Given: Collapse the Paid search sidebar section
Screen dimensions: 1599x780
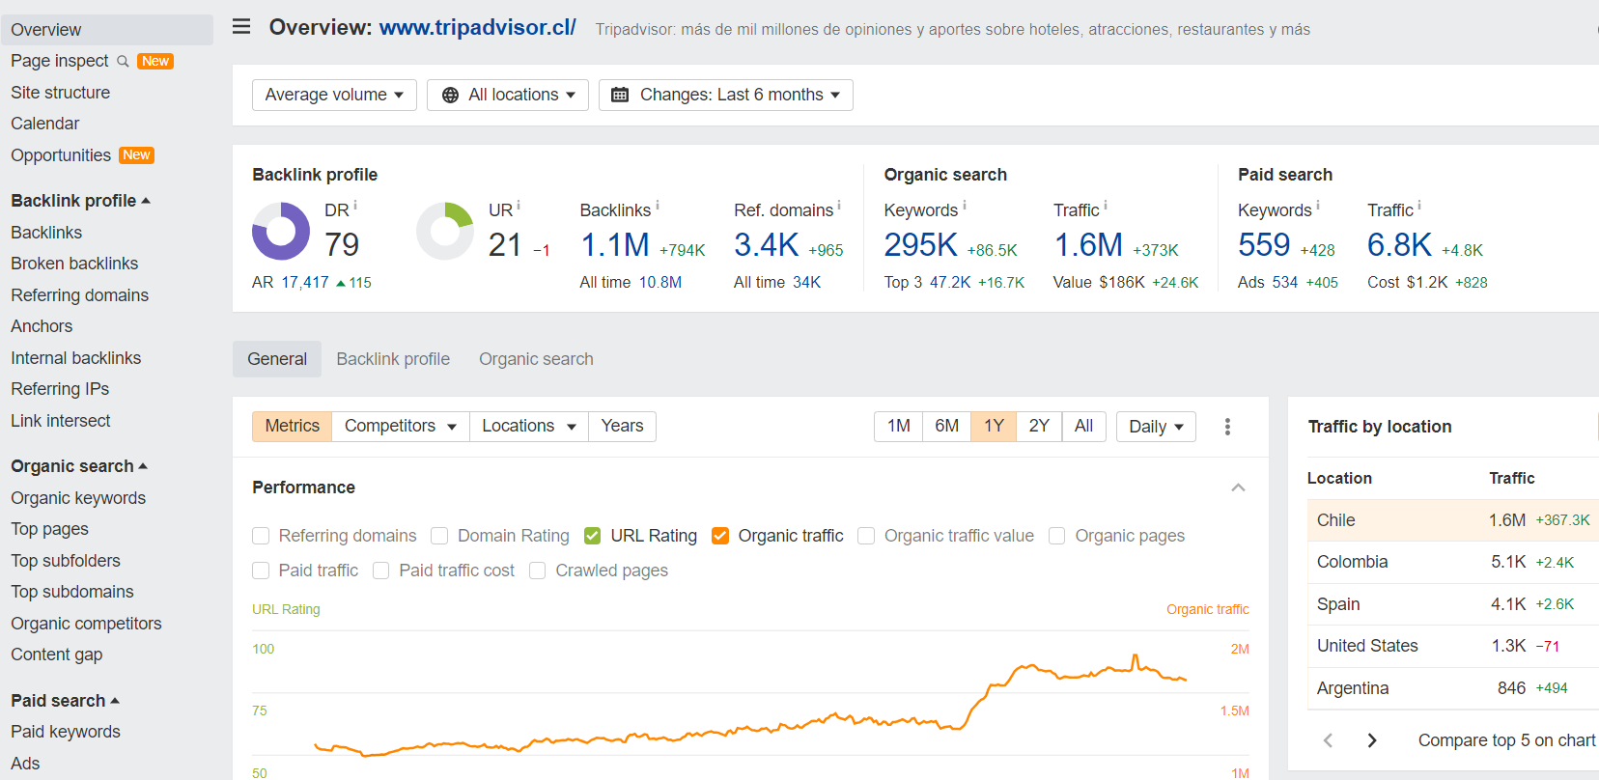Looking at the screenshot, I should tap(65, 701).
